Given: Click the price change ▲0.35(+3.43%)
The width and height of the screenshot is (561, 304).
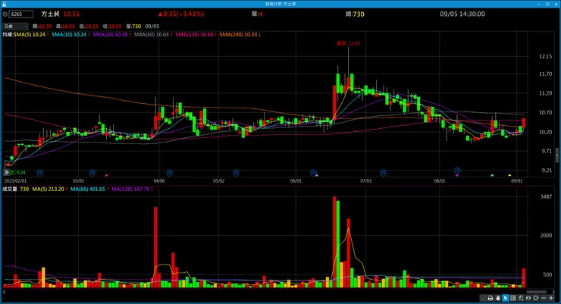Looking at the screenshot, I should (x=181, y=14).
